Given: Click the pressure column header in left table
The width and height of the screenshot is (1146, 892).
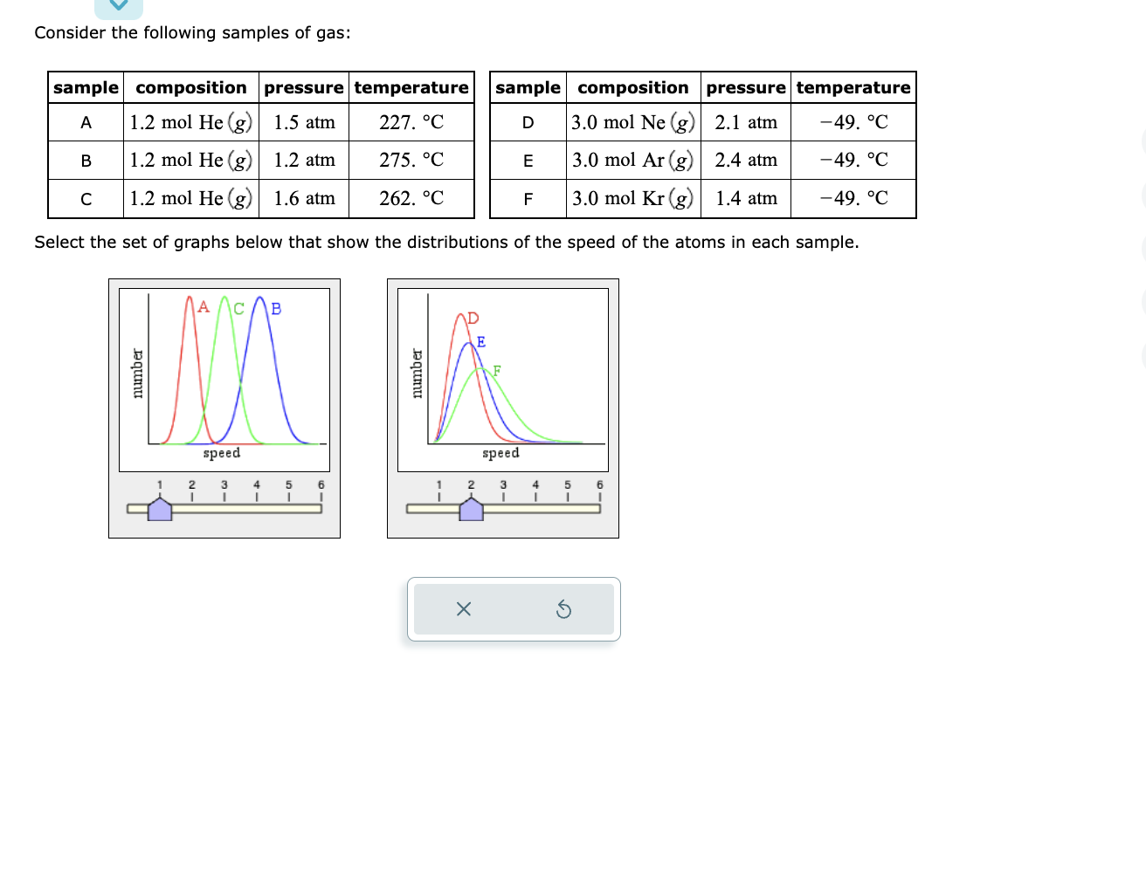Looking at the screenshot, I should point(303,87).
